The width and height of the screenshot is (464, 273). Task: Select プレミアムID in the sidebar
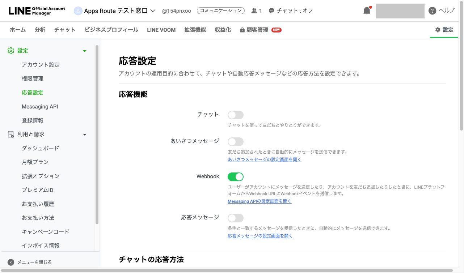pyautogui.click(x=38, y=190)
